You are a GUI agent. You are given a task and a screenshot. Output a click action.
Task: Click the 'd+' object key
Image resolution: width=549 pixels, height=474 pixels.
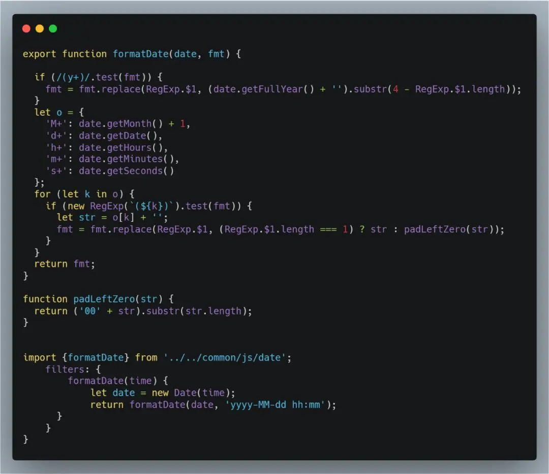[56, 136]
